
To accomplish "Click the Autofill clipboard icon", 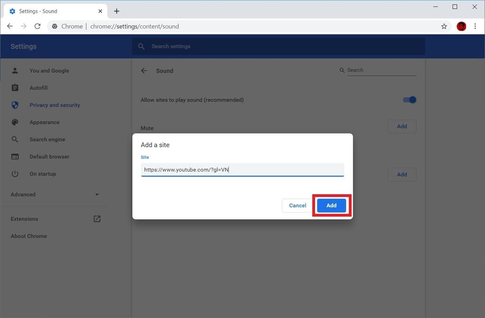I will 15,88.
